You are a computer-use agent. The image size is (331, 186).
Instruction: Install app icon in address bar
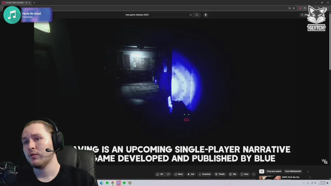(x=289, y=8)
